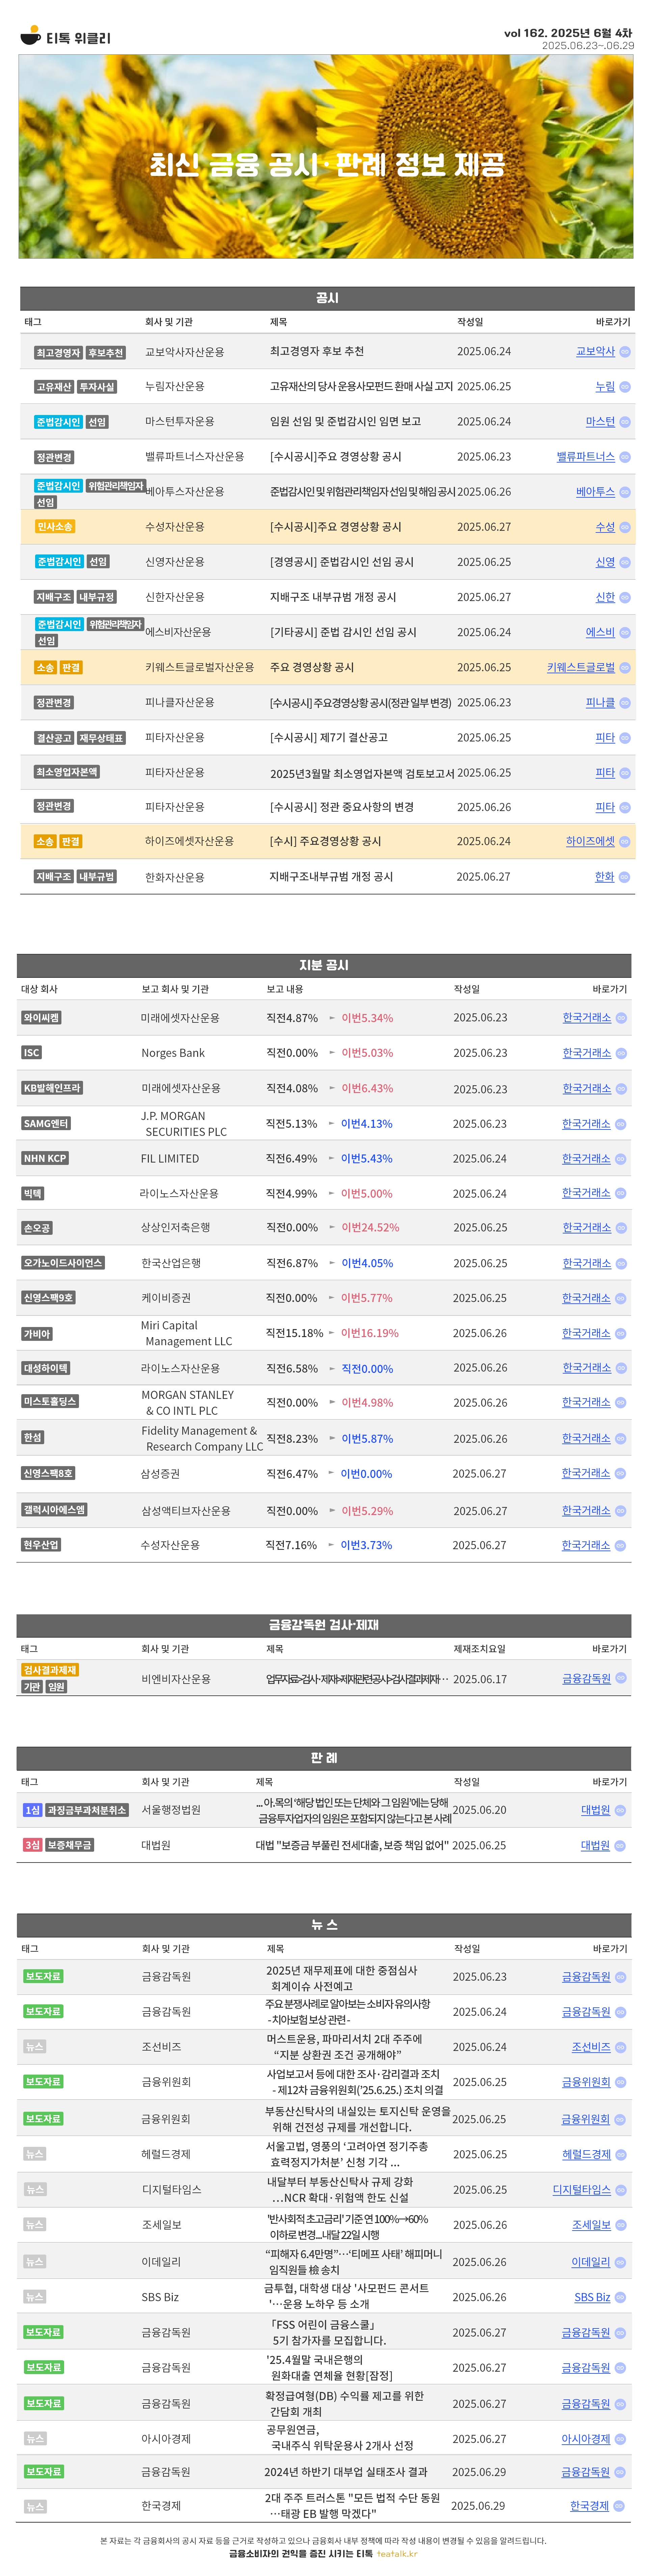
Task: Open 한국거래소 link in the 가비아 row
Action: pyautogui.click(x=586, y=1333)
